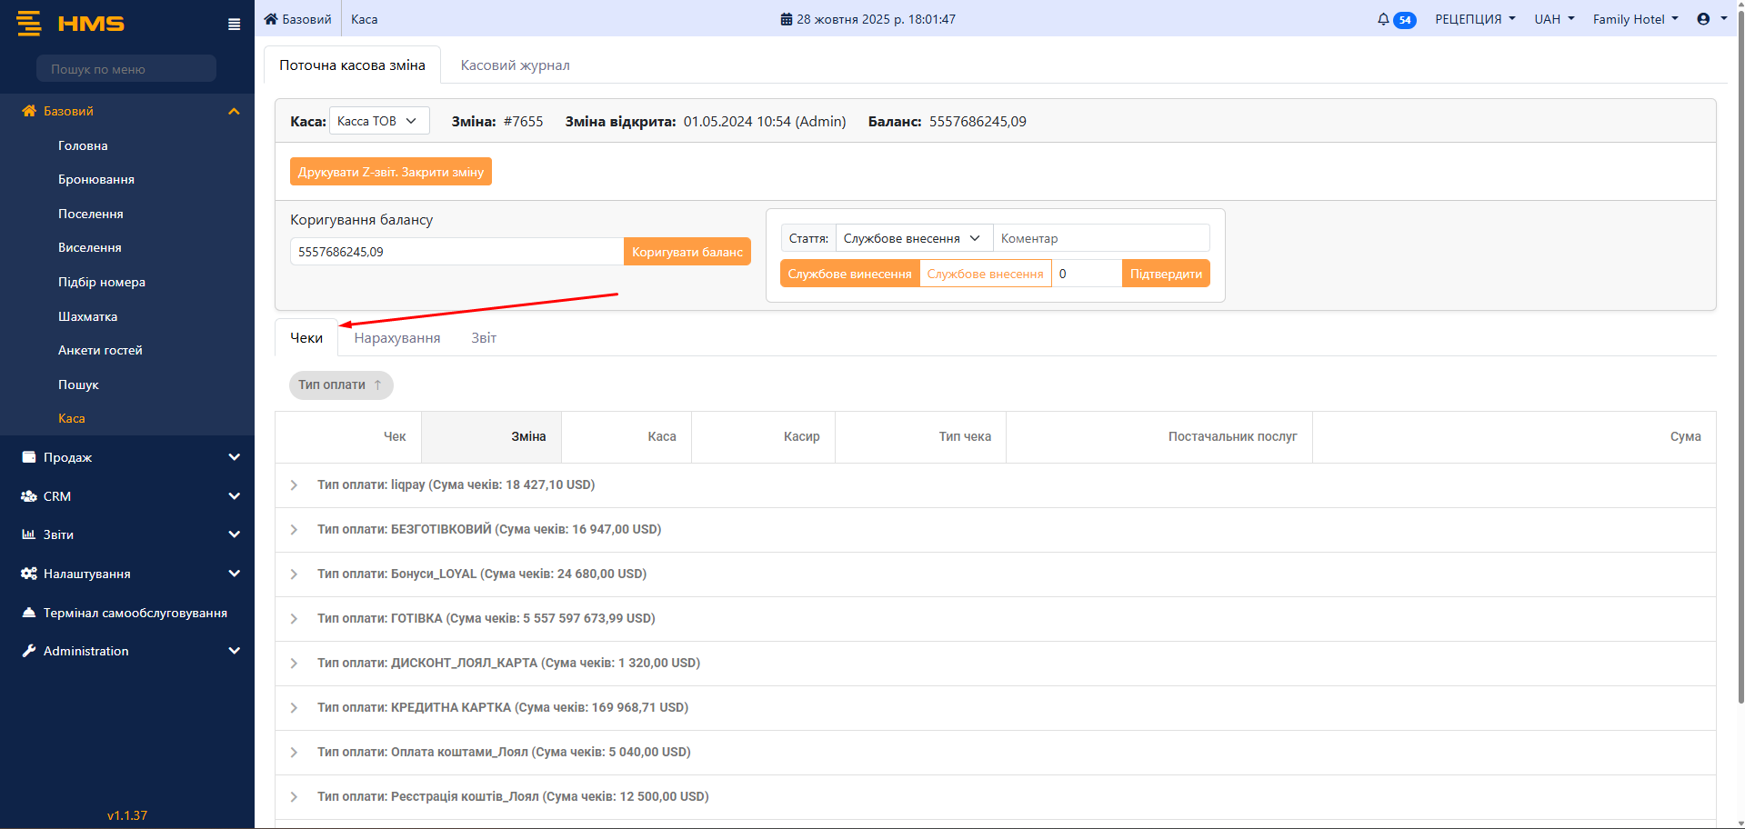Click the Коментар input field
Screen dimensions: 1745x829
click(x=1100, y=238)
